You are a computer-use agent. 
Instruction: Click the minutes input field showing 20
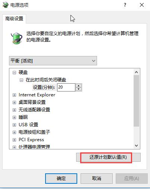(x=66, y=87)
